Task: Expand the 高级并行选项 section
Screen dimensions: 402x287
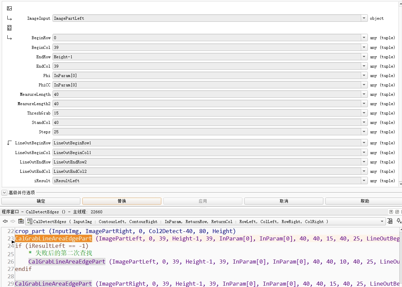Action: (4, 193)
